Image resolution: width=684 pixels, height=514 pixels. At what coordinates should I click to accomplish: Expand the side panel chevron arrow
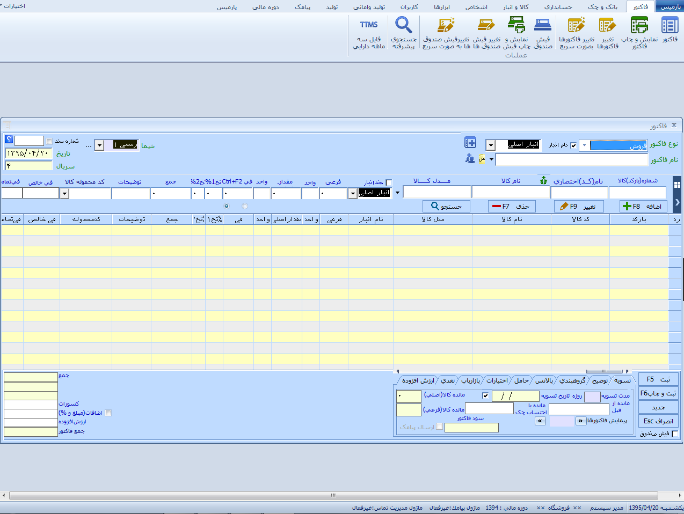677,202
